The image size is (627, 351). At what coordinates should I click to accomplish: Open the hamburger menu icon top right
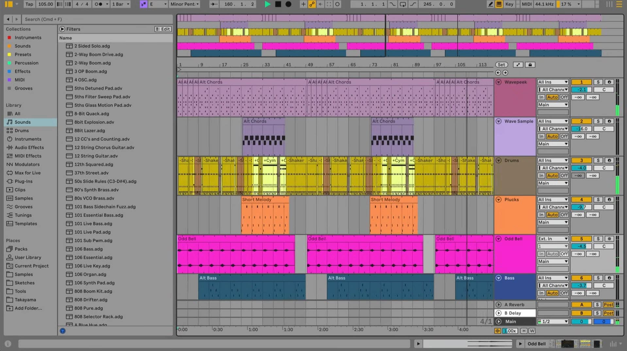(x=620, y=4)
